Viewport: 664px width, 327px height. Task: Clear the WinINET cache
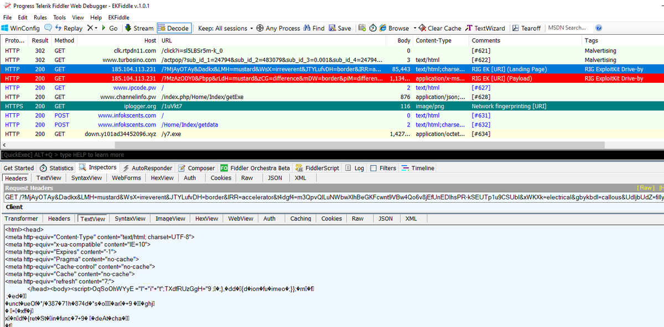point(440,28)
